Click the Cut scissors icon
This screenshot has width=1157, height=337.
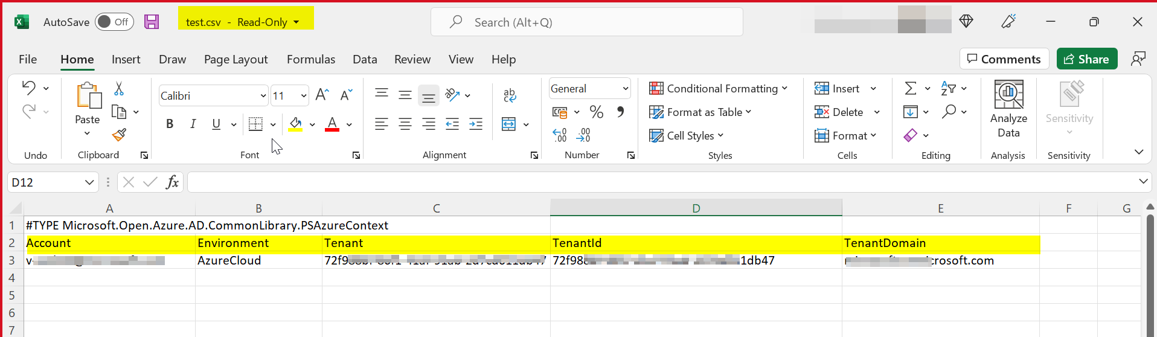coord(119,89)
